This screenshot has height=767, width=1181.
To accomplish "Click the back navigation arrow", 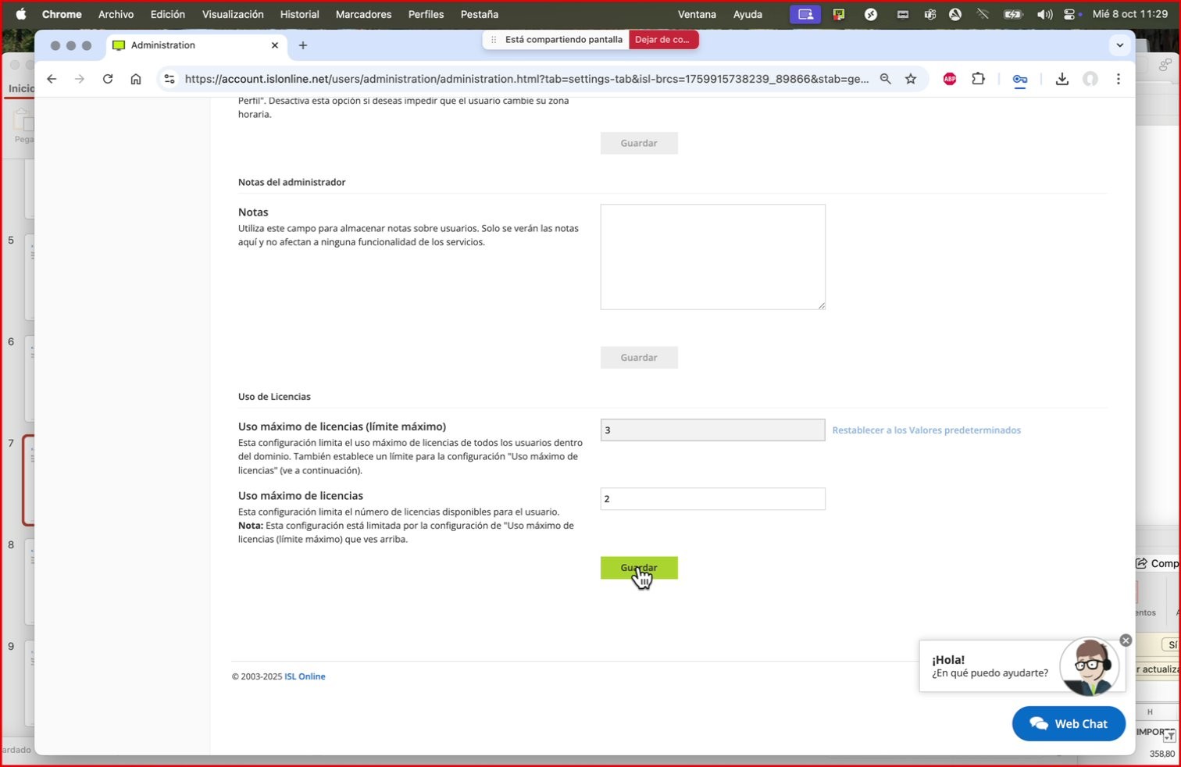I will 52,79.
